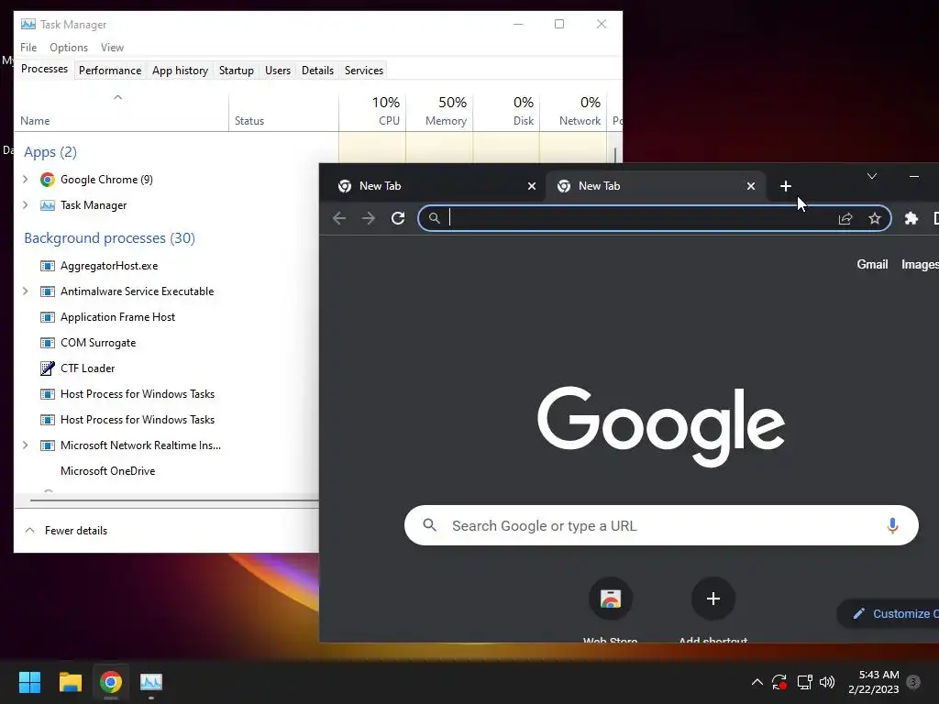Image resolution: width=939 pixels, height=704 pixels.
Task: Start voice search with the microphone icon
Action: point(891,525)
